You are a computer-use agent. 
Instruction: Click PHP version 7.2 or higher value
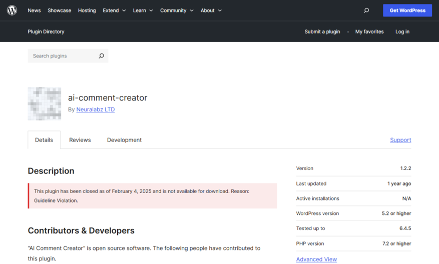coord(397,243)
